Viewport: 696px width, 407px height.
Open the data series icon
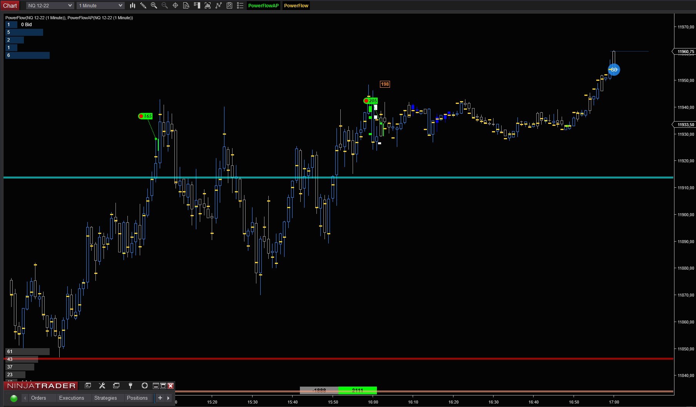coord(208,5)
